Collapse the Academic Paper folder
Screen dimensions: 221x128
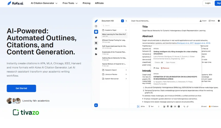pos(114,30)
